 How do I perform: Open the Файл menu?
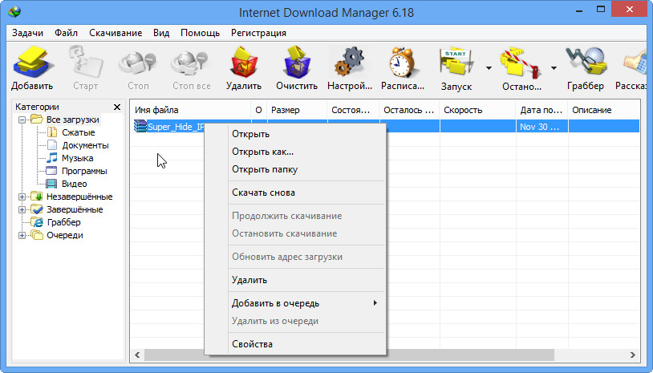click(x=67, y=33)
